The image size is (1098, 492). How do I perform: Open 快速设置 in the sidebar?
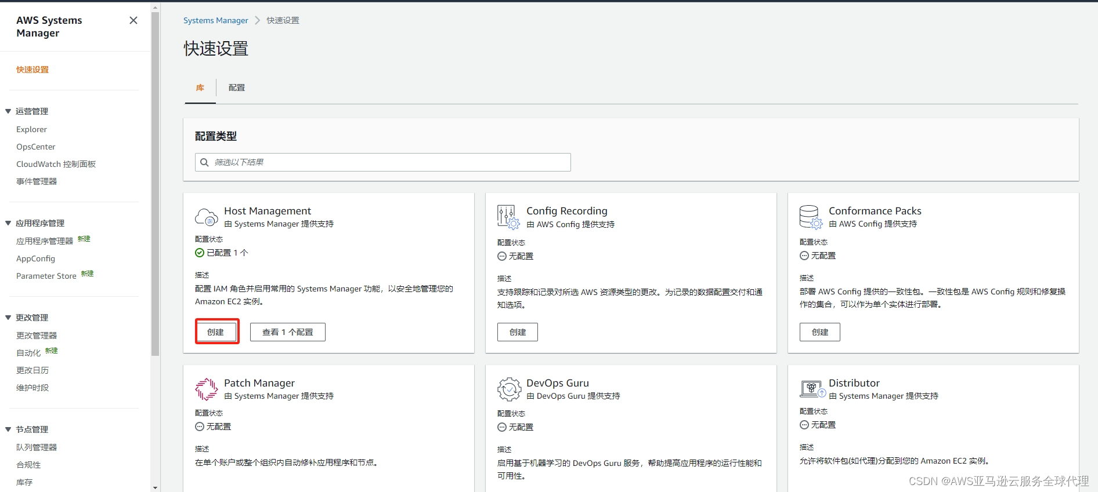(x=32, y=70)
